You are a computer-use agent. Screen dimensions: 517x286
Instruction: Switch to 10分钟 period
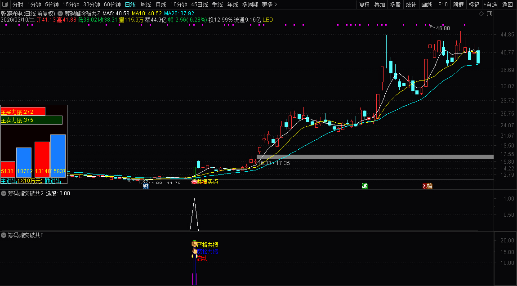[179, 4]
